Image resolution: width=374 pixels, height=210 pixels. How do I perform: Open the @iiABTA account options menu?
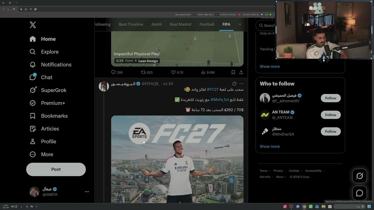tap(87, 192)
